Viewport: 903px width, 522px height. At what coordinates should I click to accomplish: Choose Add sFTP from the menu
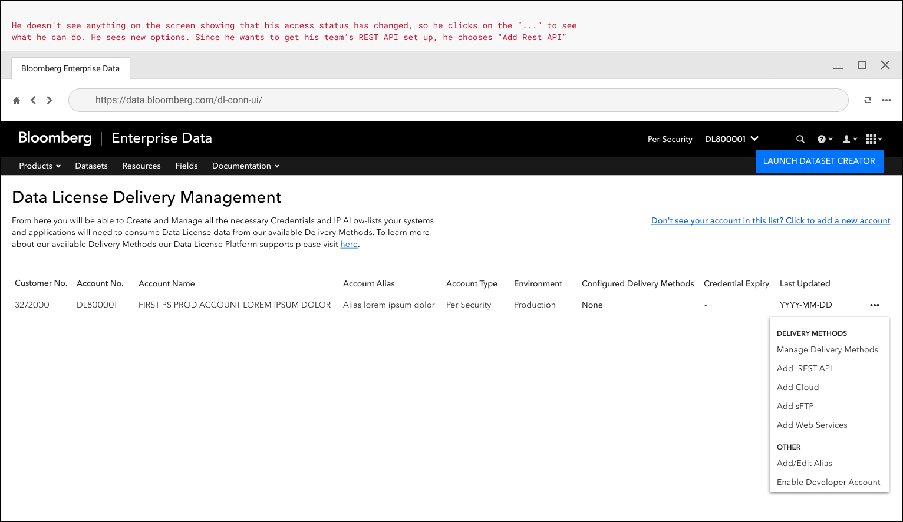click(795, 407)
